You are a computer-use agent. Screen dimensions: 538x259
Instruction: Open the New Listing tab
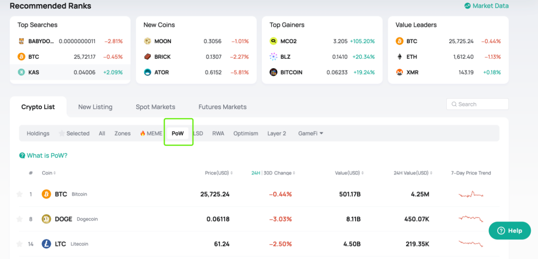95,107
